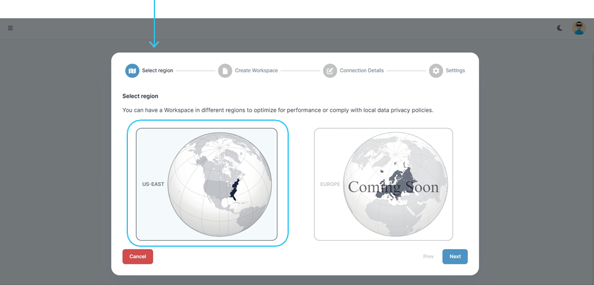Go to the Connection Details step label
This screenshot has width=594, height=285.
(x=362, y=71)
